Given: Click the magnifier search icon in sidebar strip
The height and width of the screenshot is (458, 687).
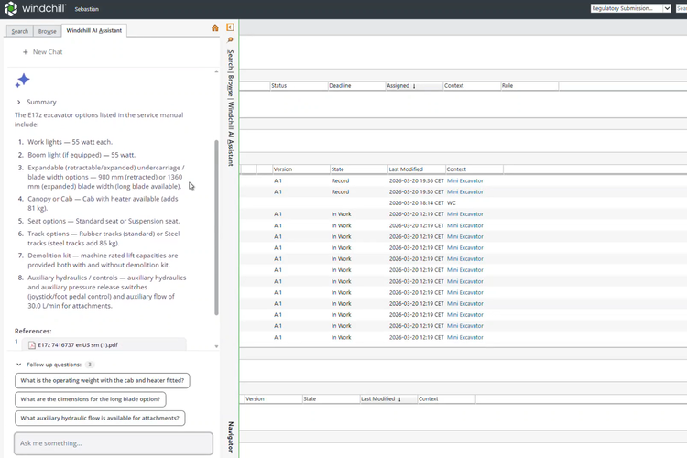Looking at the screenshot, I should click(x=230, y=40).
